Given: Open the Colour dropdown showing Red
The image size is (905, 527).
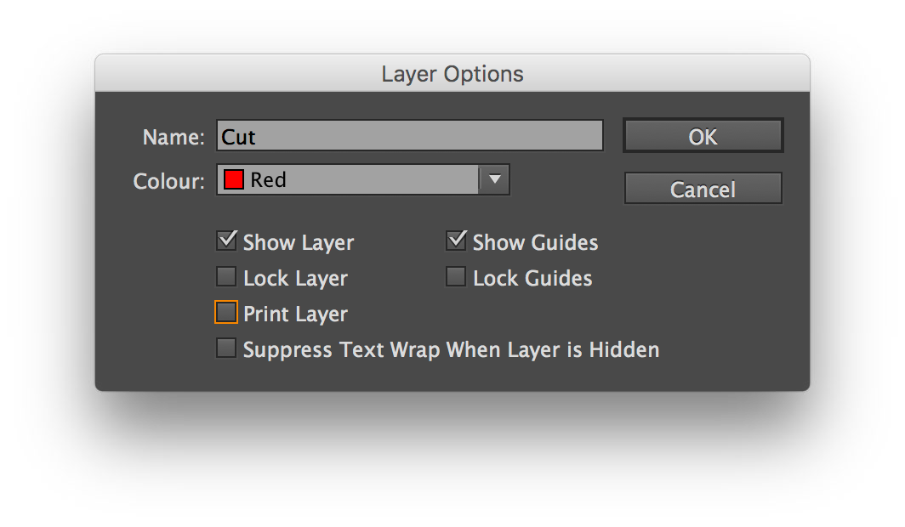Looking at the screenshot, I should [349, 180].
